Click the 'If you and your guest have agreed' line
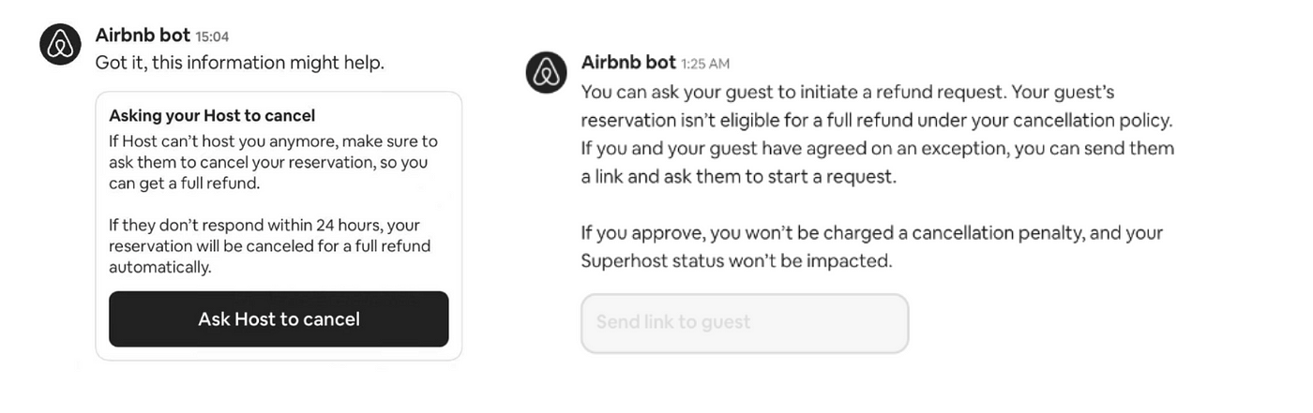Screen dimensions: 1313x413 point(878,148)
